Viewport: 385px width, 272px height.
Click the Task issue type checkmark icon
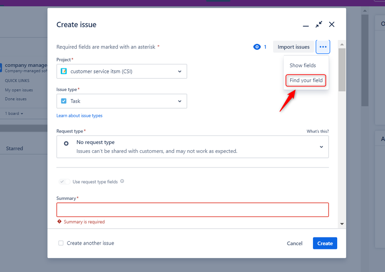click(x=64, y=101)
